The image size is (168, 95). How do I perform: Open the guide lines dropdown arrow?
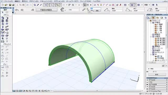click(48, 5)
